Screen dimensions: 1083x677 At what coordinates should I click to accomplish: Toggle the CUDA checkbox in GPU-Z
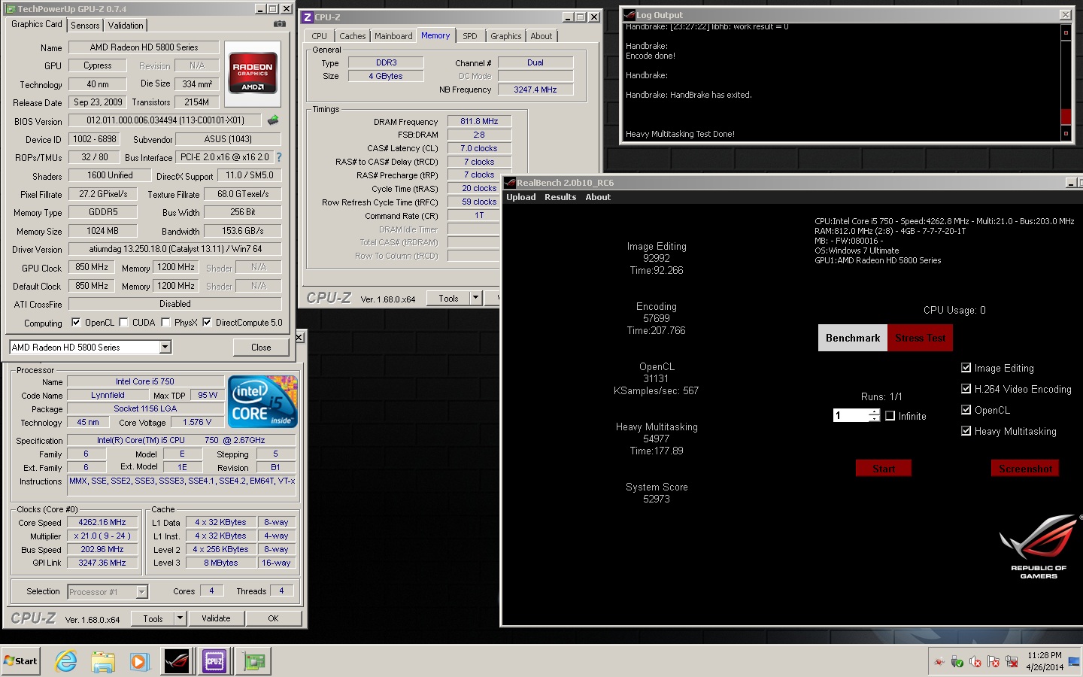(x=123, y=323)
